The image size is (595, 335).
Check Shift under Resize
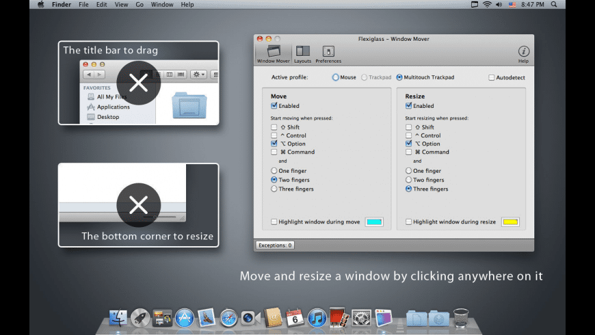(408, 127)
